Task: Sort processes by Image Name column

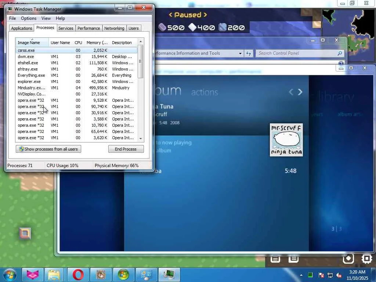Action: tap(32, 43)
